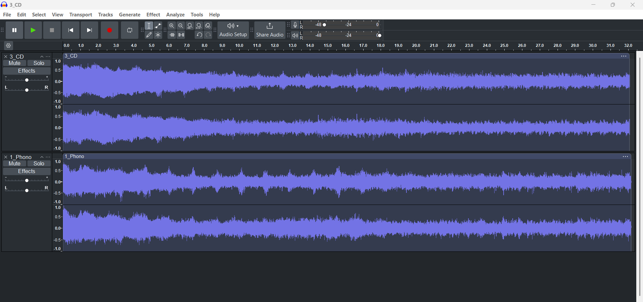Mute the 1_Phono track
The height and width of the screenshot is (302, 643).
(14, 164)
